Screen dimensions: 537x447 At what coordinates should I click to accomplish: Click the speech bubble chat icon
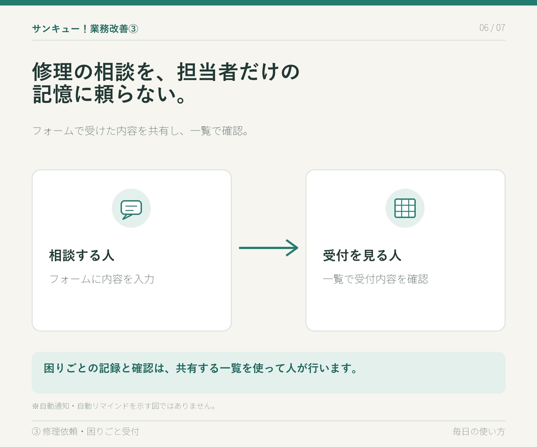coord(131,209)
